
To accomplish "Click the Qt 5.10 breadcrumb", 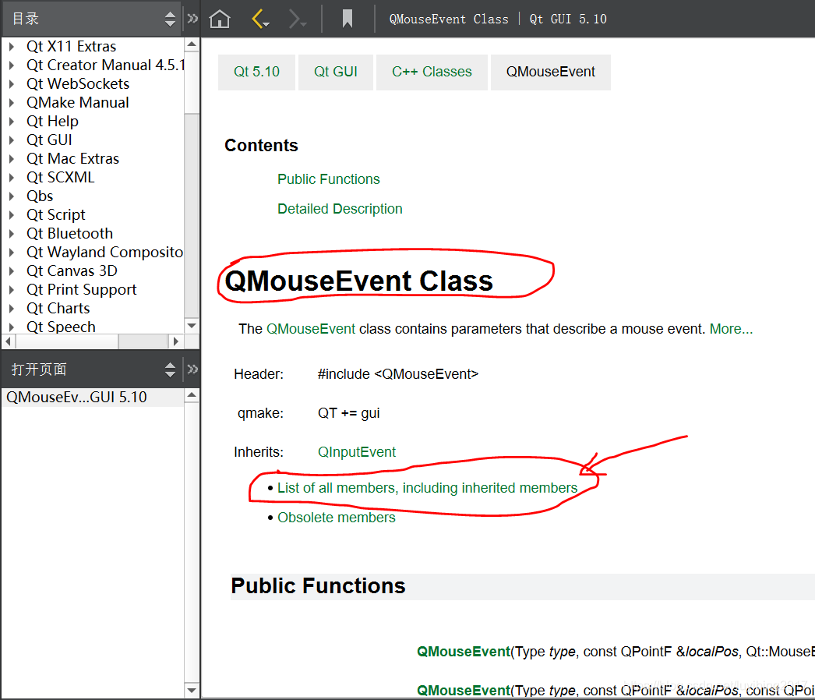I will [x=256, y=72].
